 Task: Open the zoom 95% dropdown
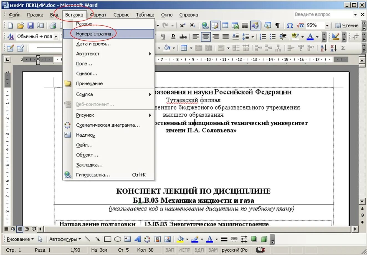click(x=327, y=25)
